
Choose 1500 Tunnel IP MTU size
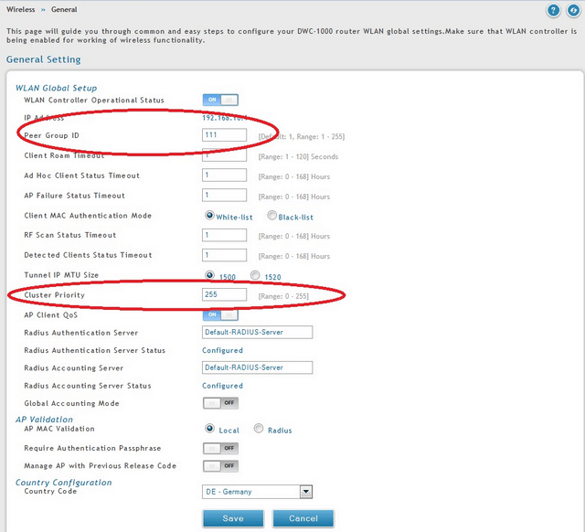(209, 274)
